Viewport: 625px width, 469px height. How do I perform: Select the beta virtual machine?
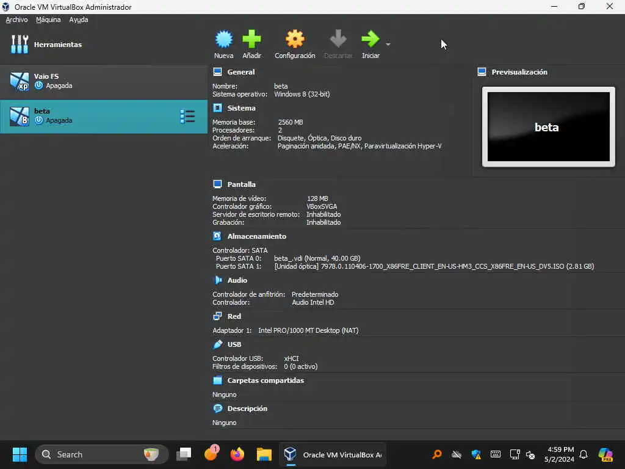(x=104, y=116)
